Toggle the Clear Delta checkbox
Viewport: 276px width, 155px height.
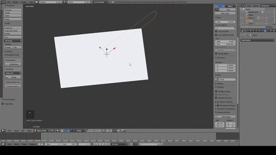click(x=3, y=104)
